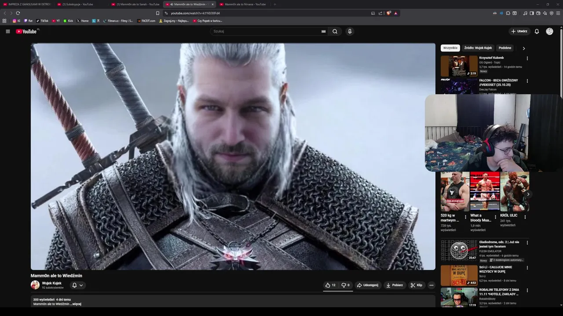Viewport: 563px width, 316px height.
Task: Close the Mamm0n ale to Wiedźmin tab
Action: coord(212,4)
